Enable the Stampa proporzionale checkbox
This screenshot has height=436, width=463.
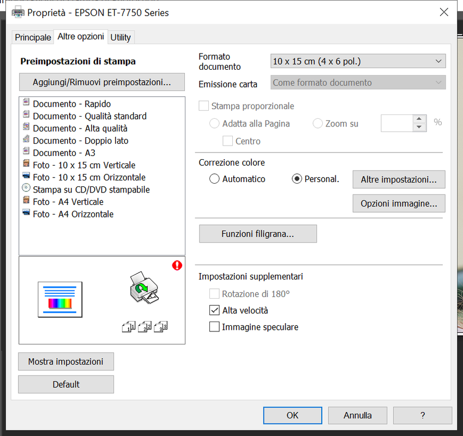(x=204, y=106)
